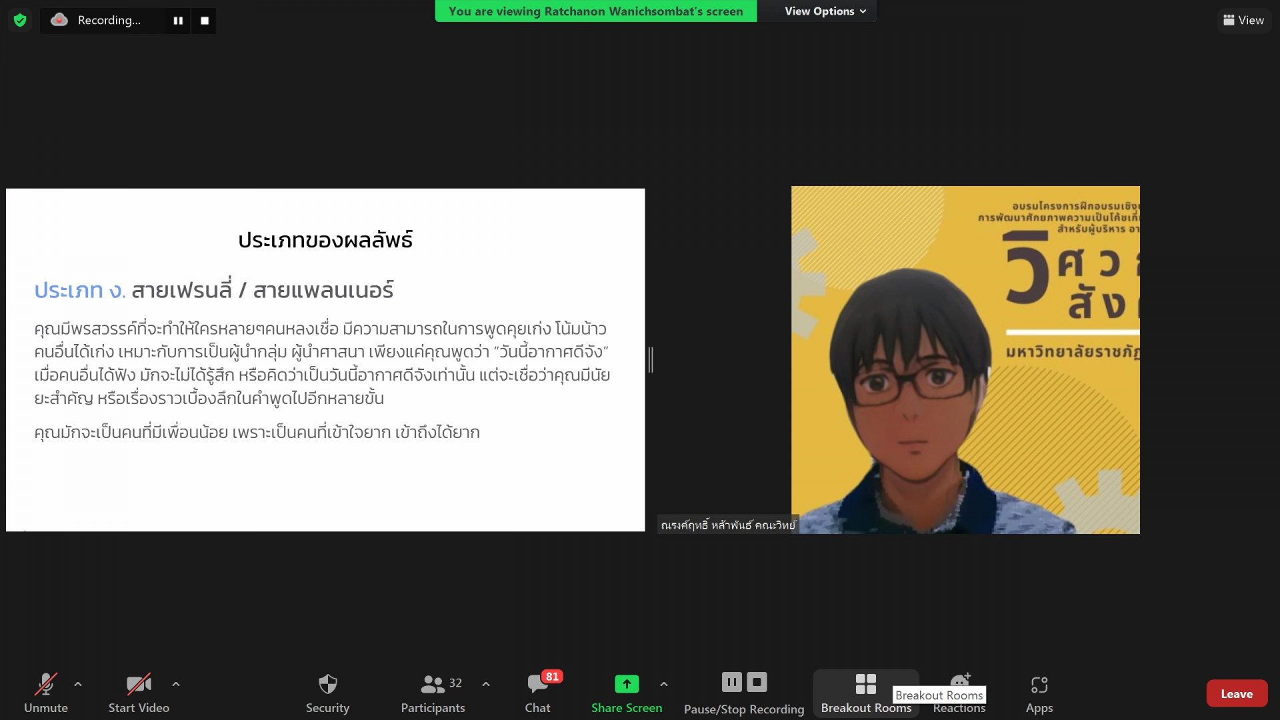The image size is (1280, 720).
Task: Open the Apps panel
Action: click(1039, 693)
